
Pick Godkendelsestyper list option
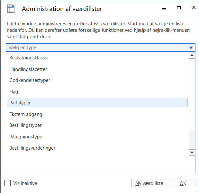(30, 80)
